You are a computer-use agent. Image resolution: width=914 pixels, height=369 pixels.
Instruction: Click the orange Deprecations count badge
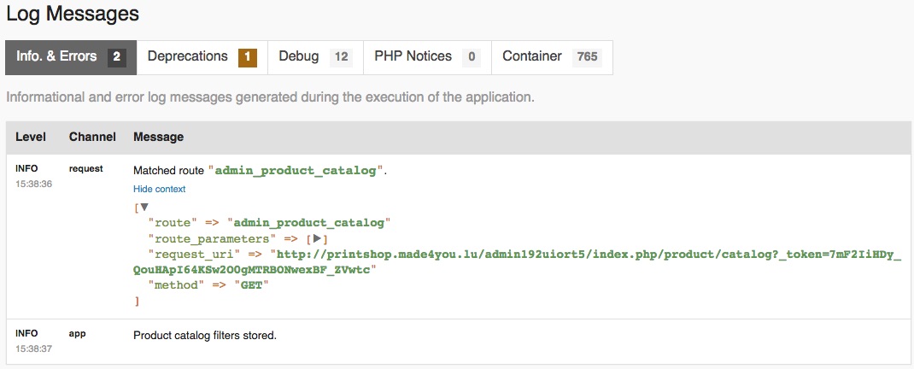click(x=247, y=57)
